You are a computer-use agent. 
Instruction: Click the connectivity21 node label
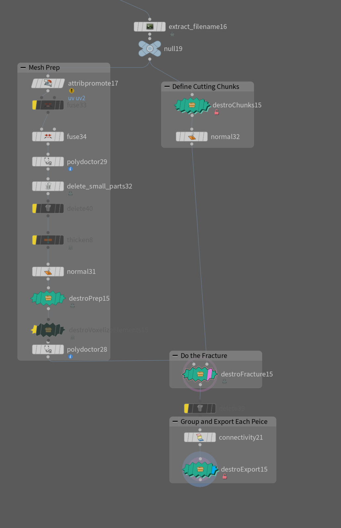pos(241,437)
